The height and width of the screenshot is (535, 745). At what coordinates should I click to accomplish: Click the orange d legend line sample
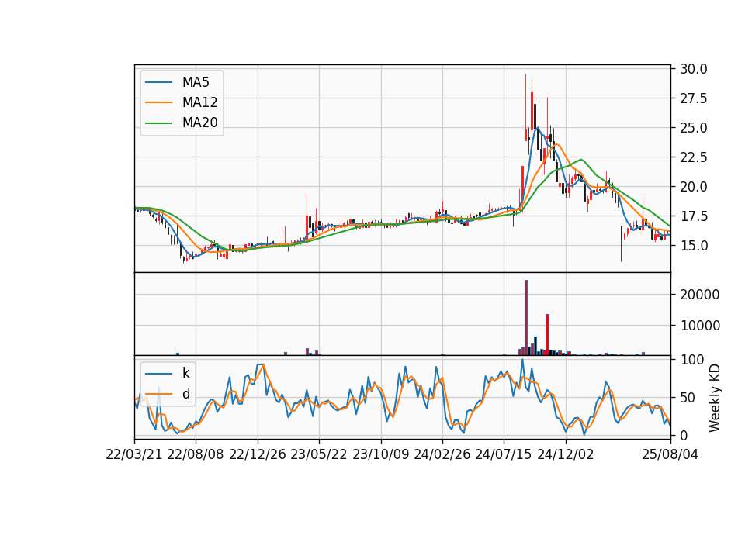[x=158, y=394]
